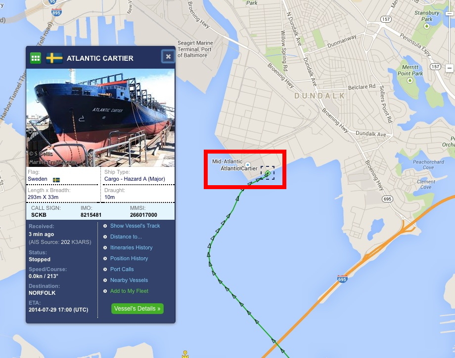Viewport: 455px width, 358px height.
Task: Click the yellow anchor icon at bottom of map
Action: 185,354
